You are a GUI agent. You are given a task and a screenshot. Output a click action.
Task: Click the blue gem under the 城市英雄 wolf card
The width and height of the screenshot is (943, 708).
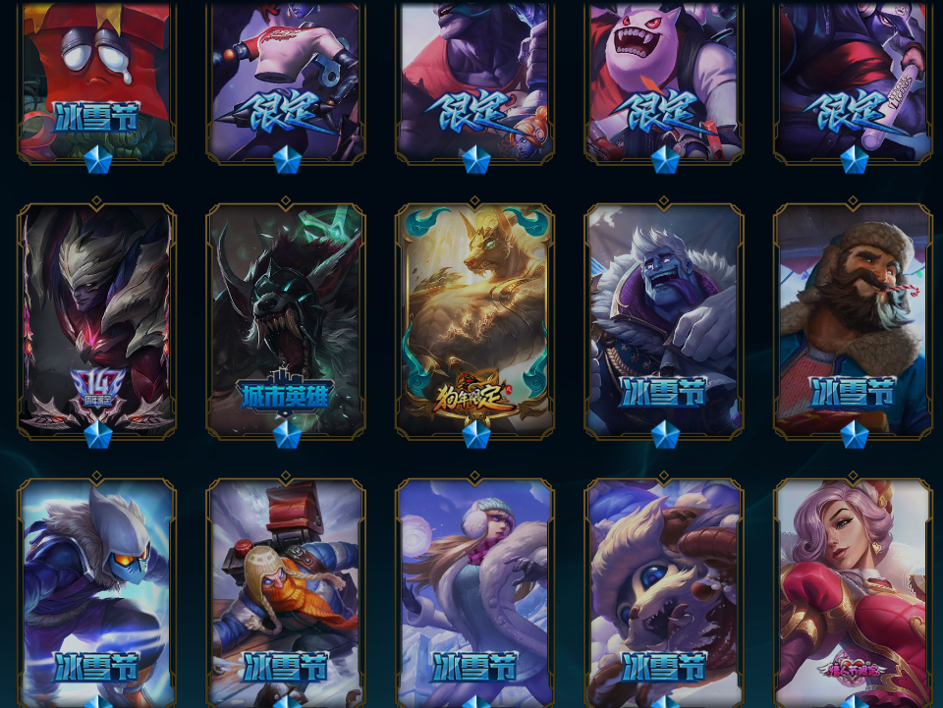point(287,435)
